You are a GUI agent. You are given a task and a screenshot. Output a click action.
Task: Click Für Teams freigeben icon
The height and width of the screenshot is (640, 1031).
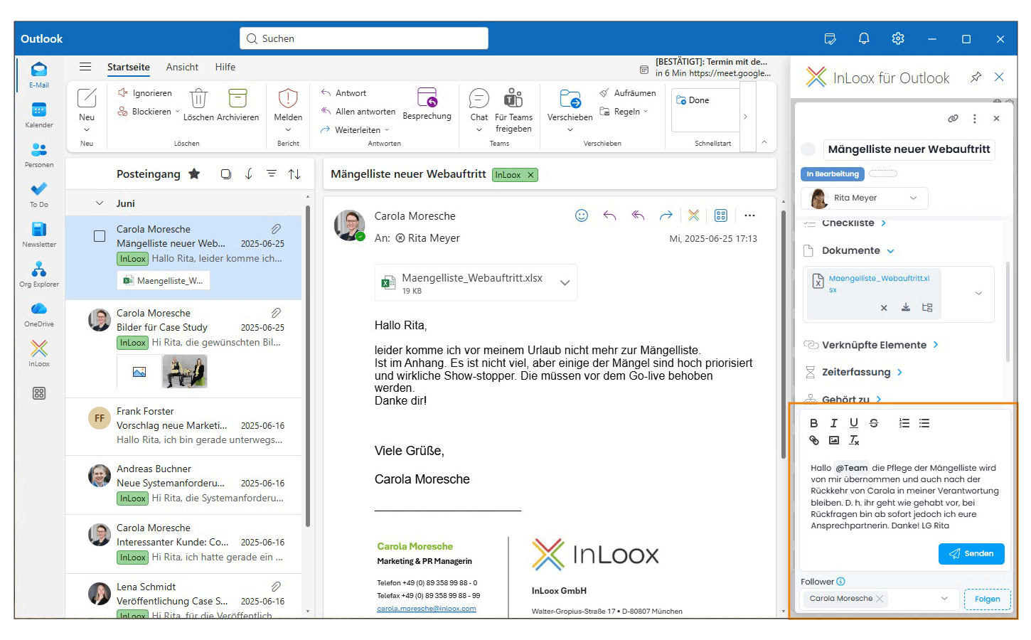point(513,97)
